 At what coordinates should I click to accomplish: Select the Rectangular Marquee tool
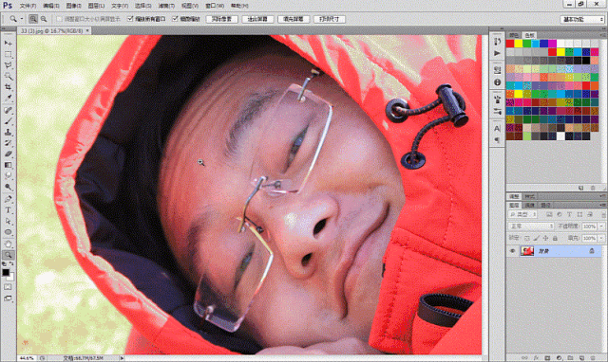[x=8, y=54]
